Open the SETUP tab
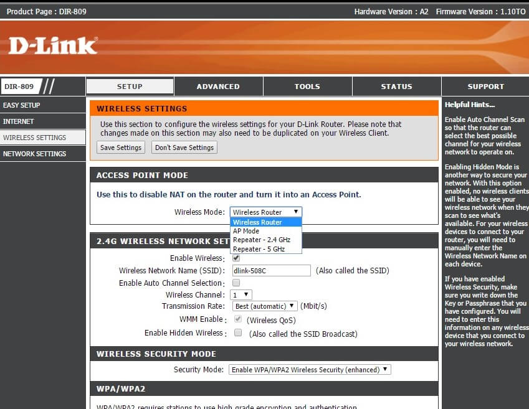529x409 pixels. click(130, 87)
